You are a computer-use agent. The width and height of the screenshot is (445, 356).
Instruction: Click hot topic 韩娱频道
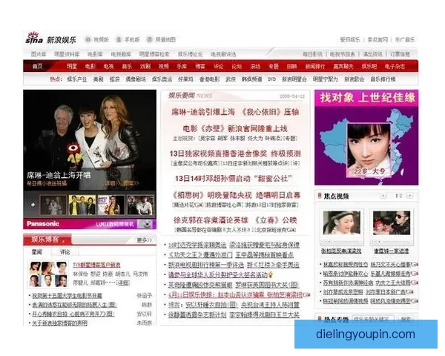(251, 79)
